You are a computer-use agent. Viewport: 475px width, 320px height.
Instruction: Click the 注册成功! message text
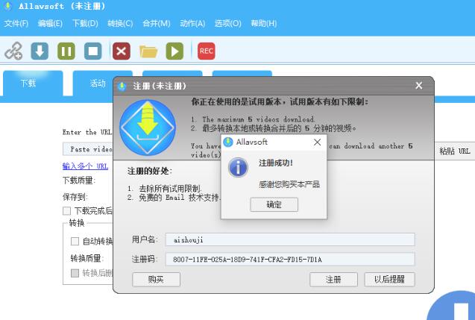[276, 163]
